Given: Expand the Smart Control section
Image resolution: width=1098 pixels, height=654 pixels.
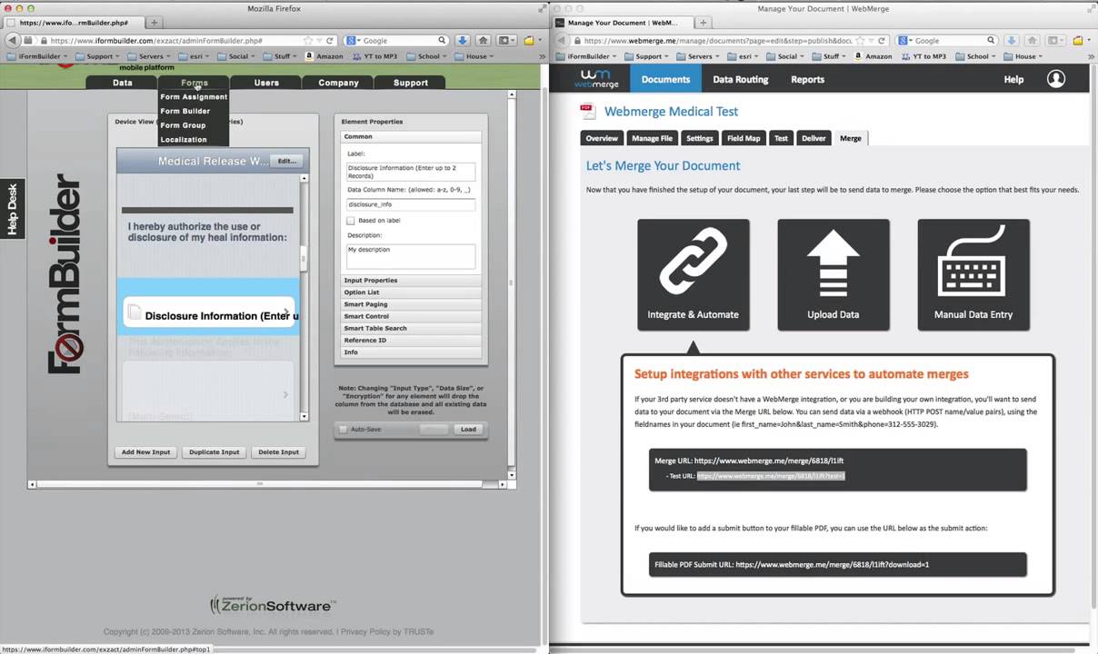Looking at the screenshot, I should tap(411, 316).
